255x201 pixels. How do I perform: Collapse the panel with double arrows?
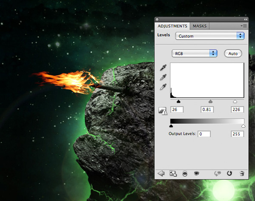245,20
